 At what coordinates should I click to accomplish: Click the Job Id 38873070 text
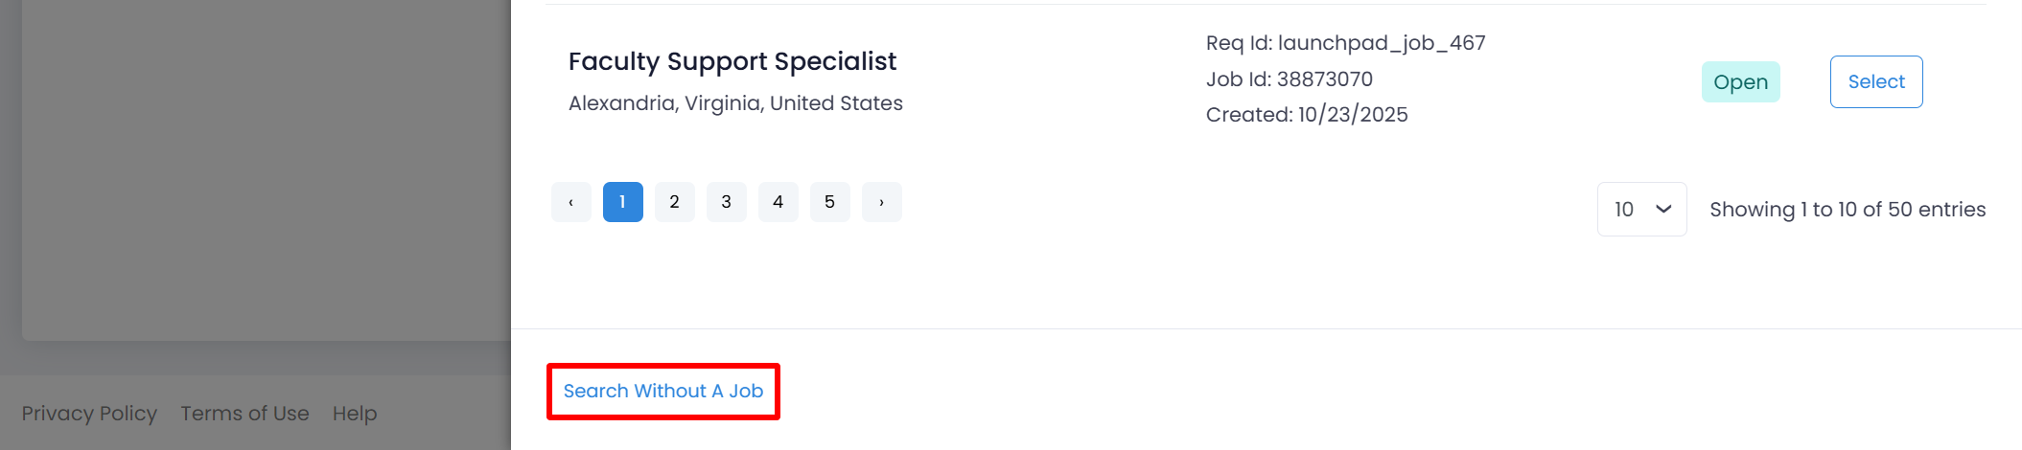tap(1289, 79)
